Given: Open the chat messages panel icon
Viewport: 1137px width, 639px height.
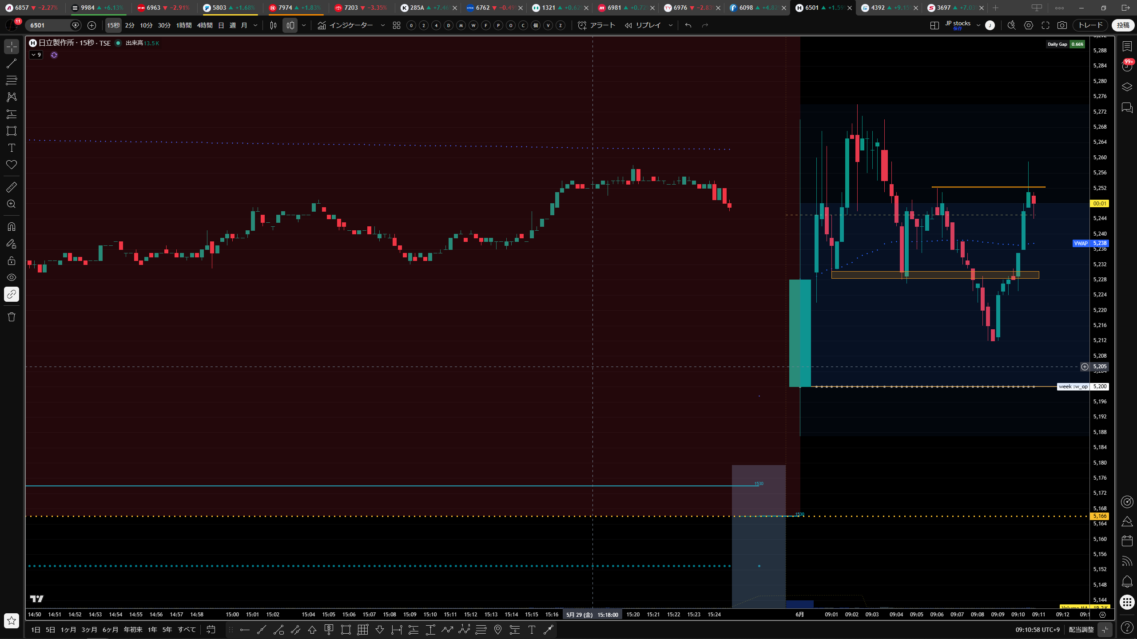Looking at the screenshot, I should click(1127, 107).
